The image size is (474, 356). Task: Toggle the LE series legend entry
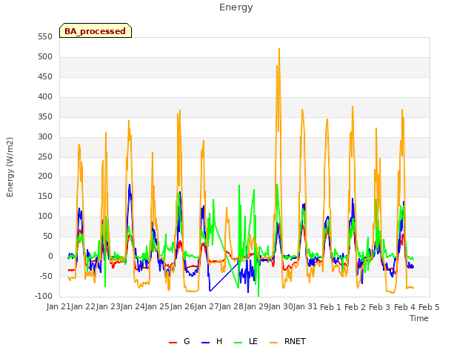[x=246, y=341]
